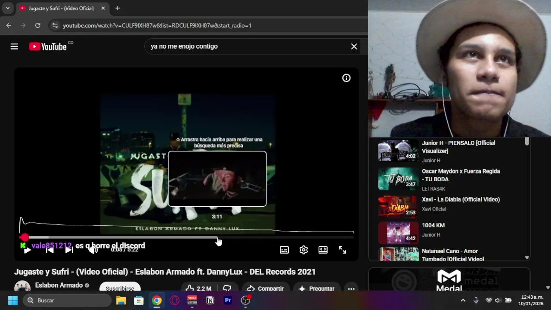Open the YouTube guide hamburger menu

pyautogui.click(x=14, y=46)
